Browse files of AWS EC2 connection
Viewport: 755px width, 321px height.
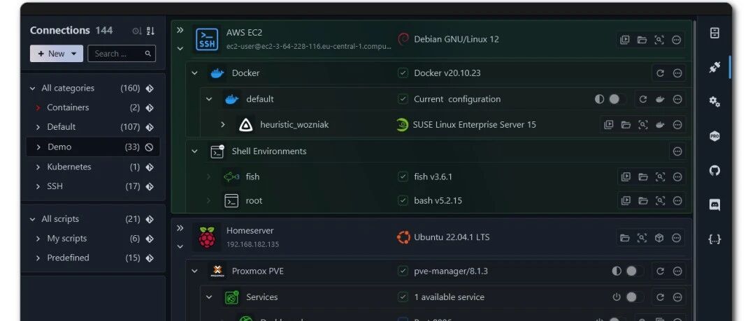[642, 40]
